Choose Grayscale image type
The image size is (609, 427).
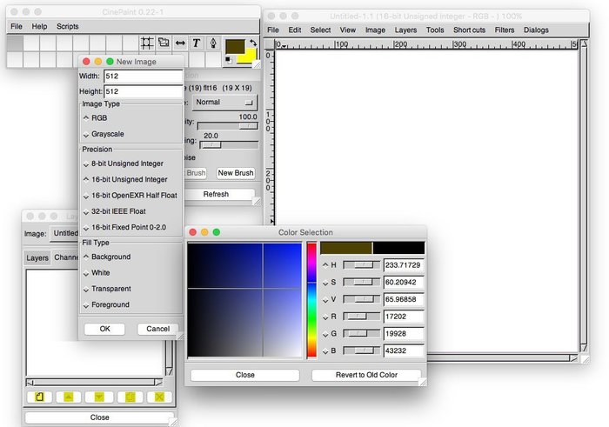(x=104, y=134)
